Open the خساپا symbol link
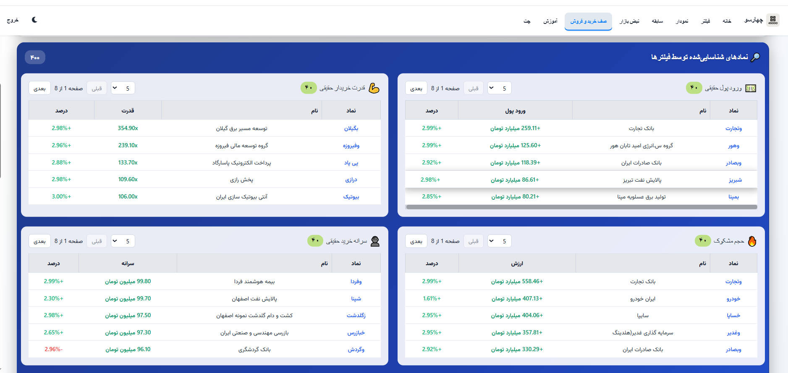Image resolution: width=788 pixels, height=373 pixels. [x=733, y=316]
